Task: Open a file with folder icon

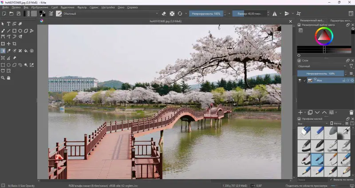Action: point(11,14)
